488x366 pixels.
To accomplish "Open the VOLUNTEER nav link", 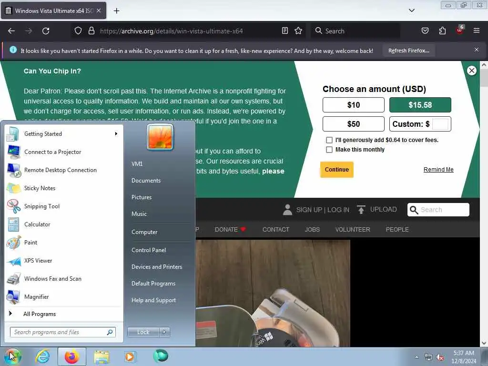I will [353, 229].
